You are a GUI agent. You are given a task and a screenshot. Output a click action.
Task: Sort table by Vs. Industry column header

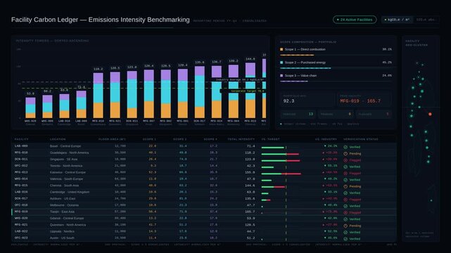326,139
